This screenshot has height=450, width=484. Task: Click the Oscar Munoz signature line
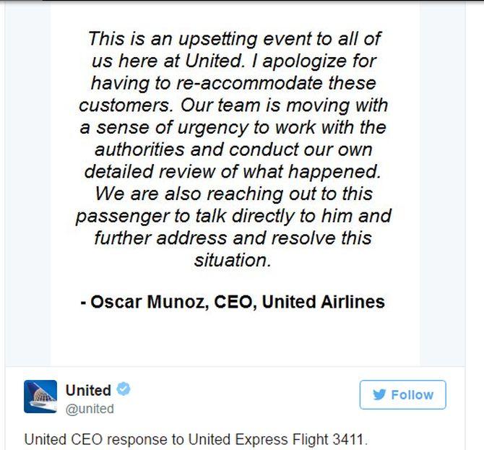pos(233,301)
